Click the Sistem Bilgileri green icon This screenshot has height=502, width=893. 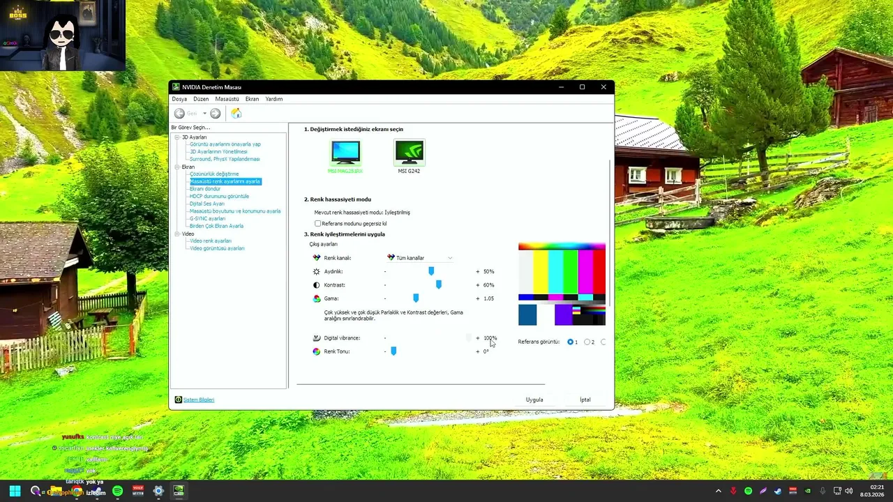point(178,400)
